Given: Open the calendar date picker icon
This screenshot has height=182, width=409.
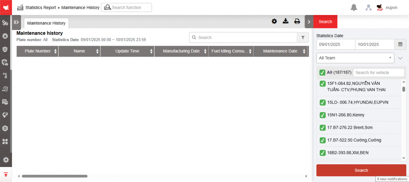Looking at the screenshot, I should pyautogui.click(x=400, y=44).
